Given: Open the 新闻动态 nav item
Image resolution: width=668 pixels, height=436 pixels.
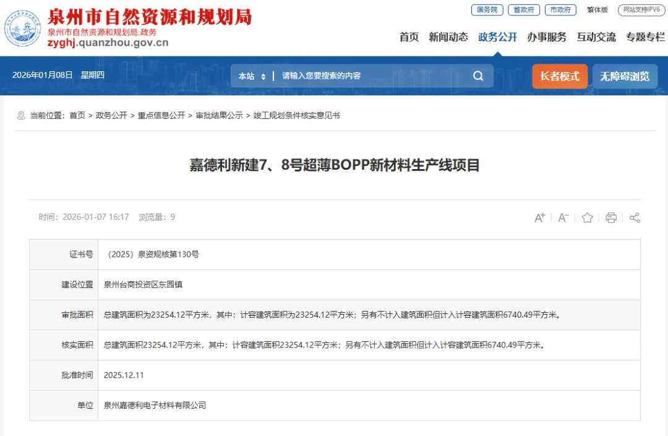Looking at the screenshot, I should pyautogui.click(x=448, y=37).
